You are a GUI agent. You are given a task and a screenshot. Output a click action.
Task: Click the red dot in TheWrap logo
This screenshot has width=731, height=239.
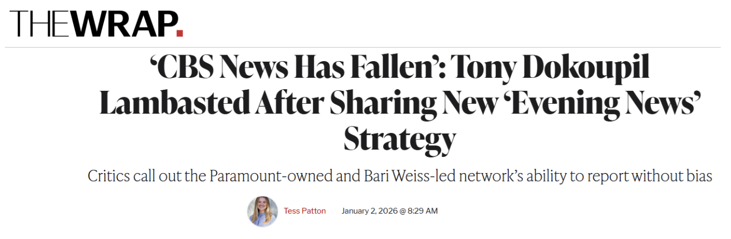point(180,34)
